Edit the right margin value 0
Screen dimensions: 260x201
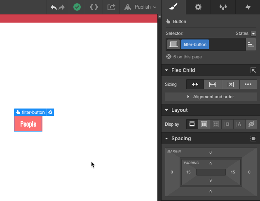[x=249, y=172]
